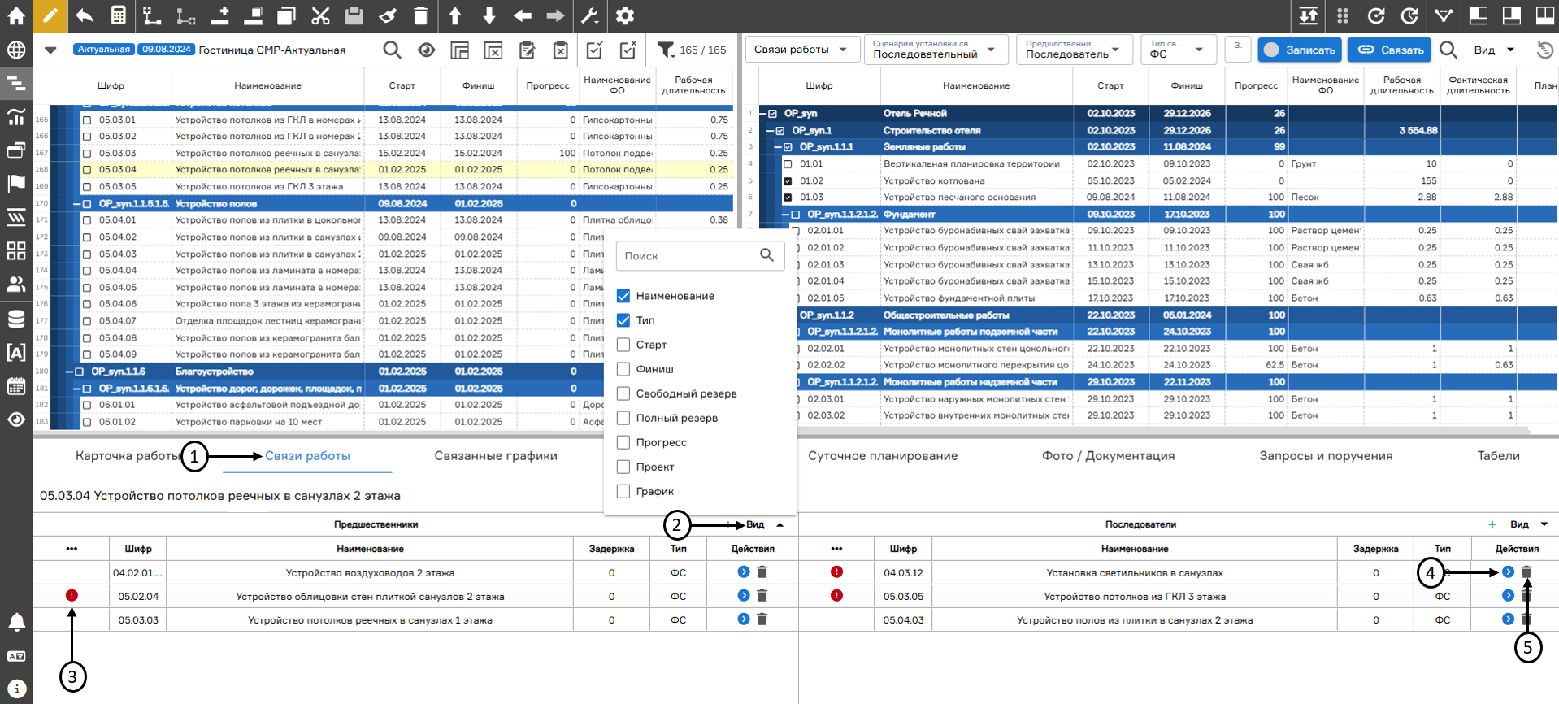Move selection down with the down arrow icon
The image size is (1559, 704).
tap(489, 15)
